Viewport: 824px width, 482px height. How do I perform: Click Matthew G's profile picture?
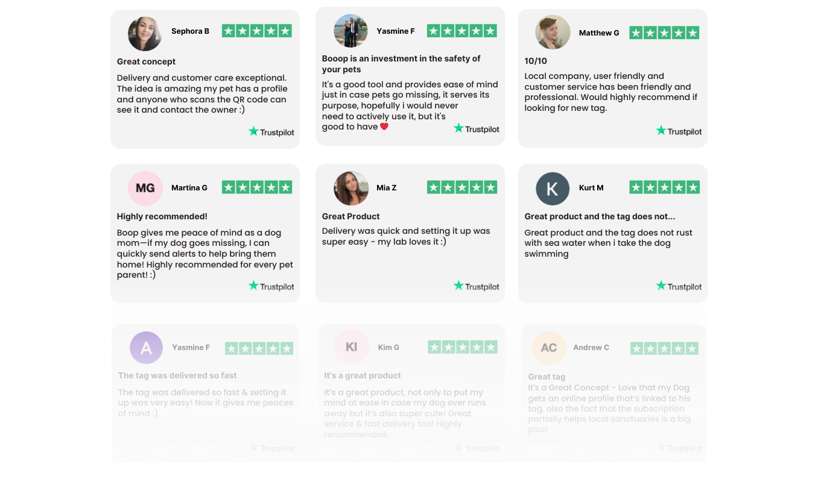coord(553,32)
